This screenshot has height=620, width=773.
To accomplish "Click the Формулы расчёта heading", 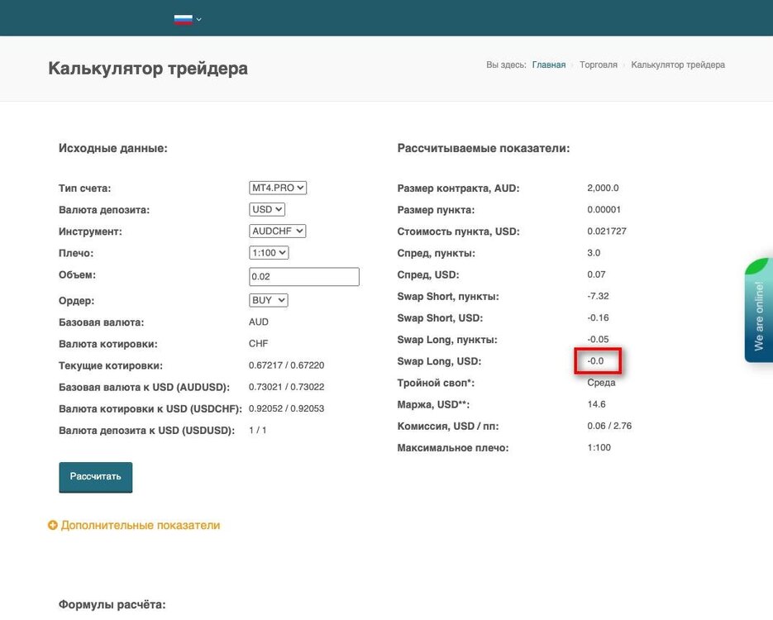I will 112,605.
